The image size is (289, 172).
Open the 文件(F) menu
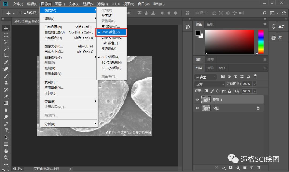pos(18,4)
